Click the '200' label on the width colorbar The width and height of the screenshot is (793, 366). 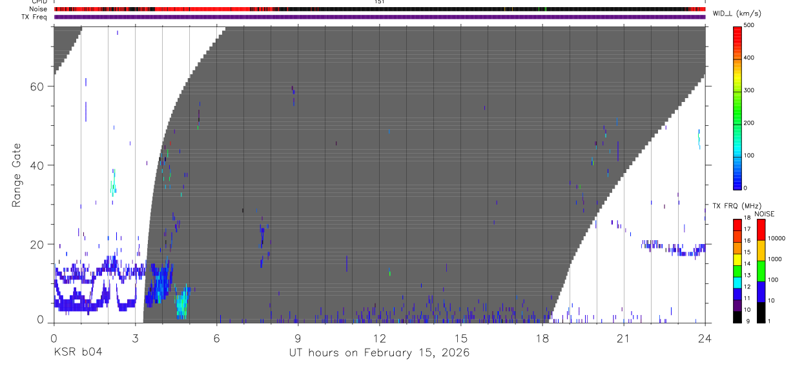click(750, 123)
